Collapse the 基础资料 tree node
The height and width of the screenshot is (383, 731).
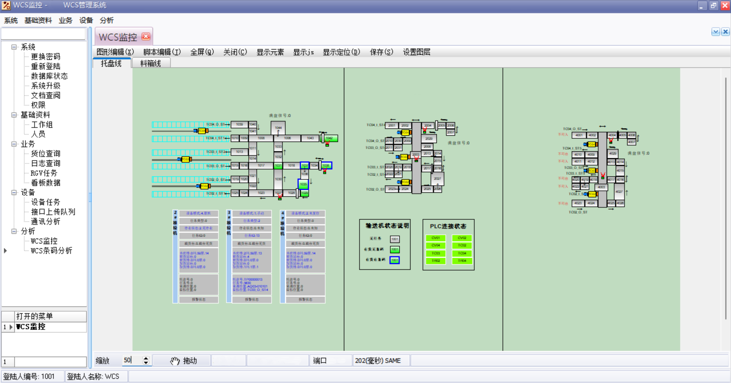click(x=14, y=115)
